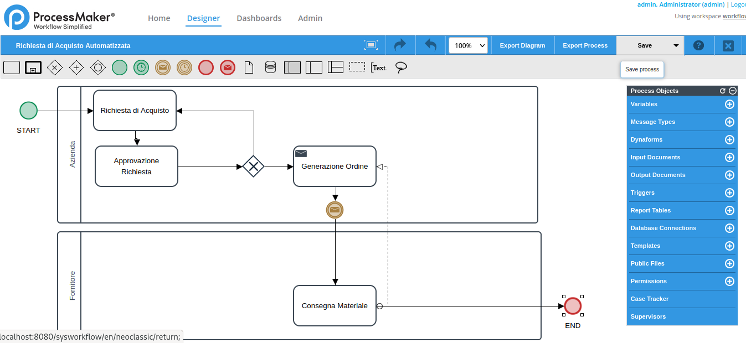The image size is (746, 343).
Task: Click Export Process button
Action: (585, 45)
